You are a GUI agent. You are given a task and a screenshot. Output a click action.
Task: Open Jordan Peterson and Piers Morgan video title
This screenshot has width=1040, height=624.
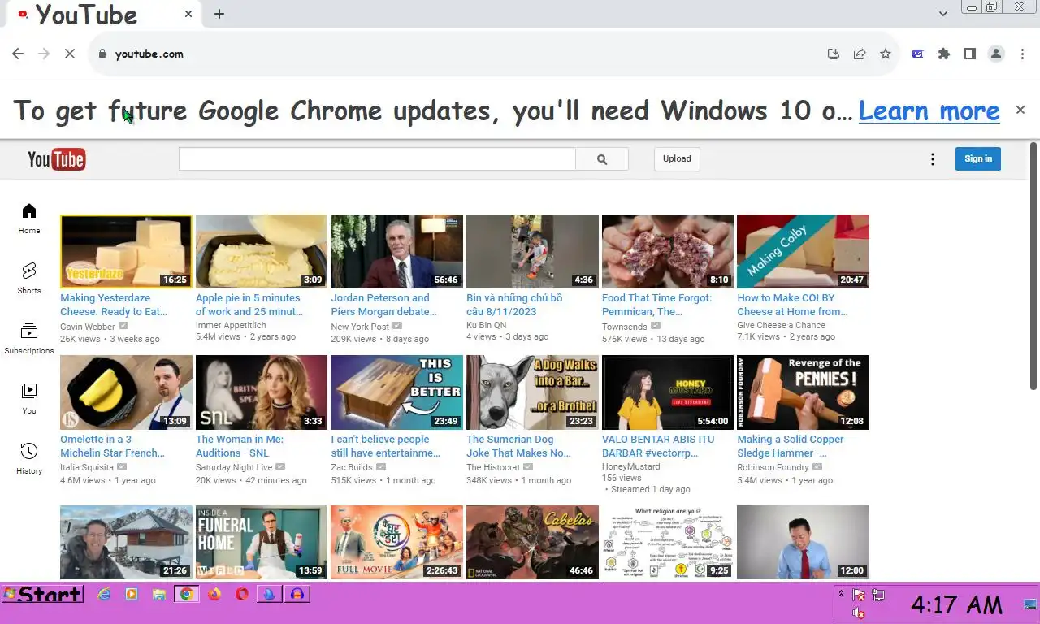click(384, 305)
